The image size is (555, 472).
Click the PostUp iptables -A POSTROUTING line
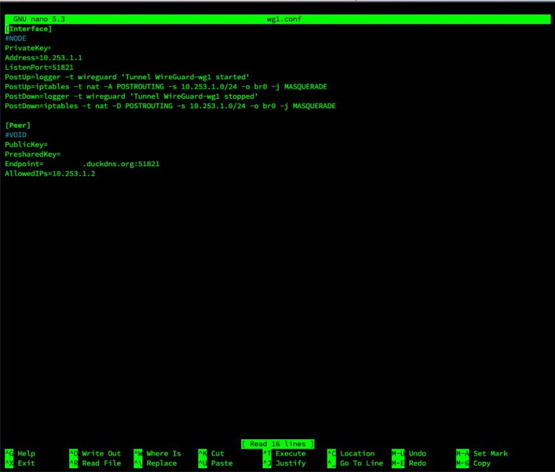[x=166, y=87]
